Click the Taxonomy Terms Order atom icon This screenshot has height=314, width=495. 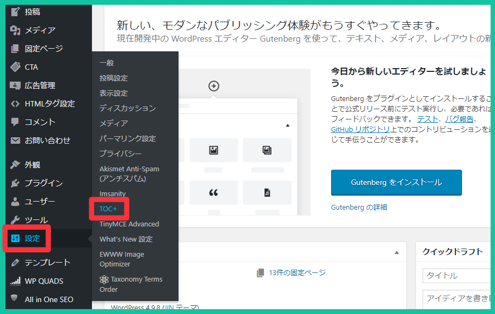coord(104,279)
